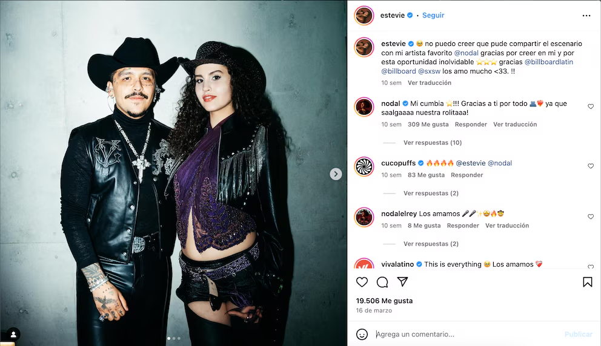Reply to nodal's comment
601x346 pixels.
471,125
